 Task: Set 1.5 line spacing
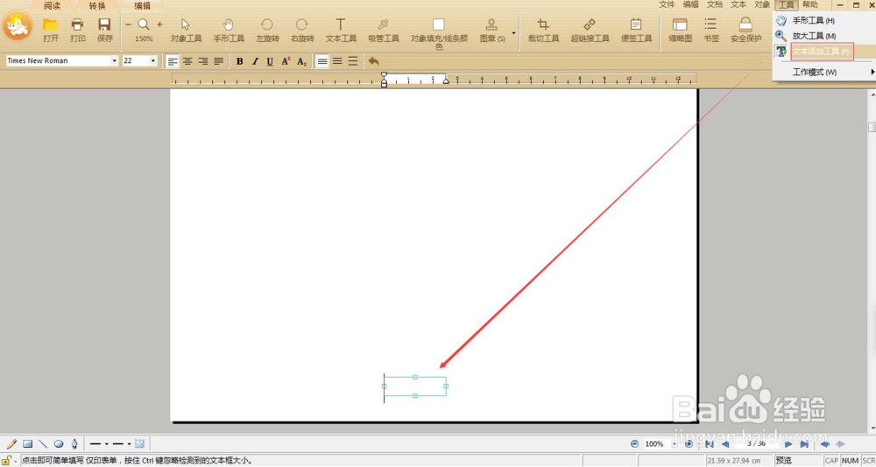point(337,61)
